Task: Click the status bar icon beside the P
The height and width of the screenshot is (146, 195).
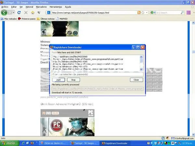Action: coord(167,138)
